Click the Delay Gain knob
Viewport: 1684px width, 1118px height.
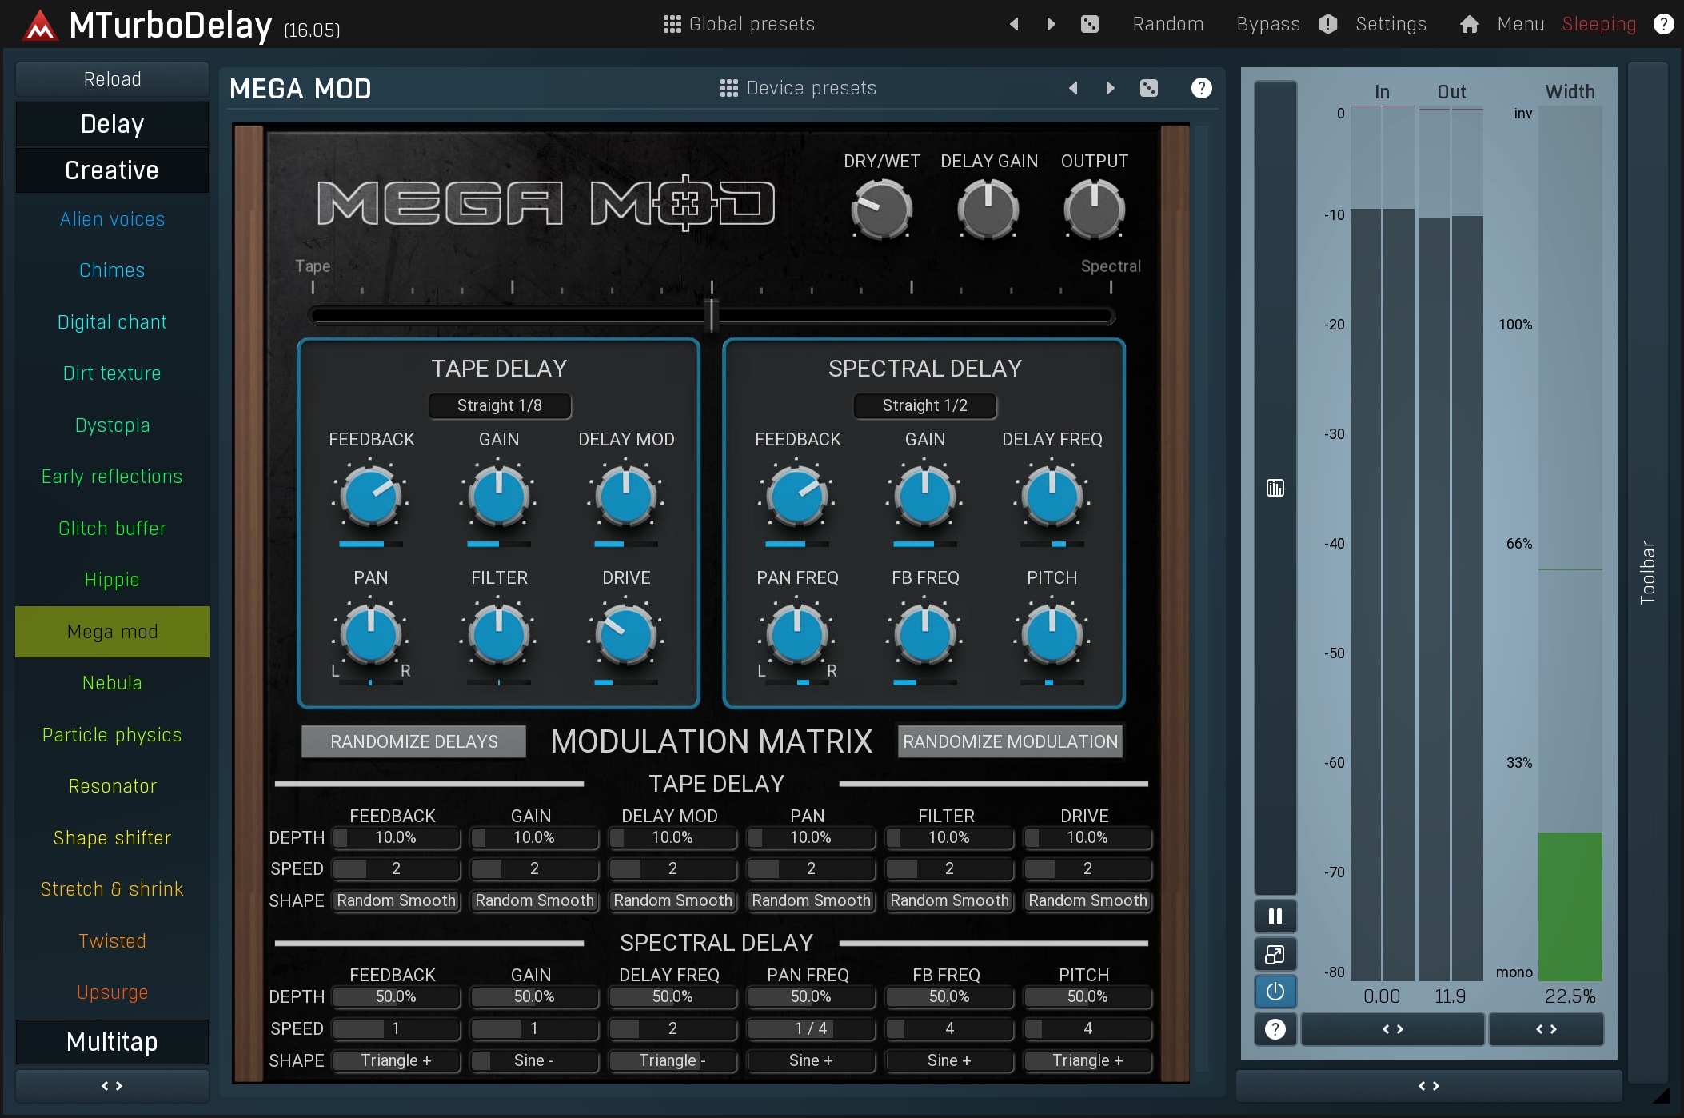988,210
